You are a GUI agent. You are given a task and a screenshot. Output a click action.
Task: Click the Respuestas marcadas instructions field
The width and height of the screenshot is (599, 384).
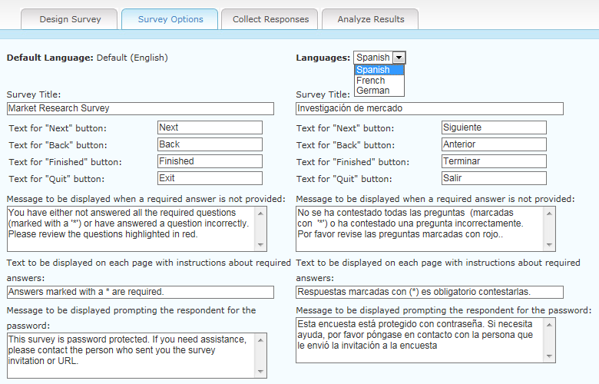coord(429,292)
